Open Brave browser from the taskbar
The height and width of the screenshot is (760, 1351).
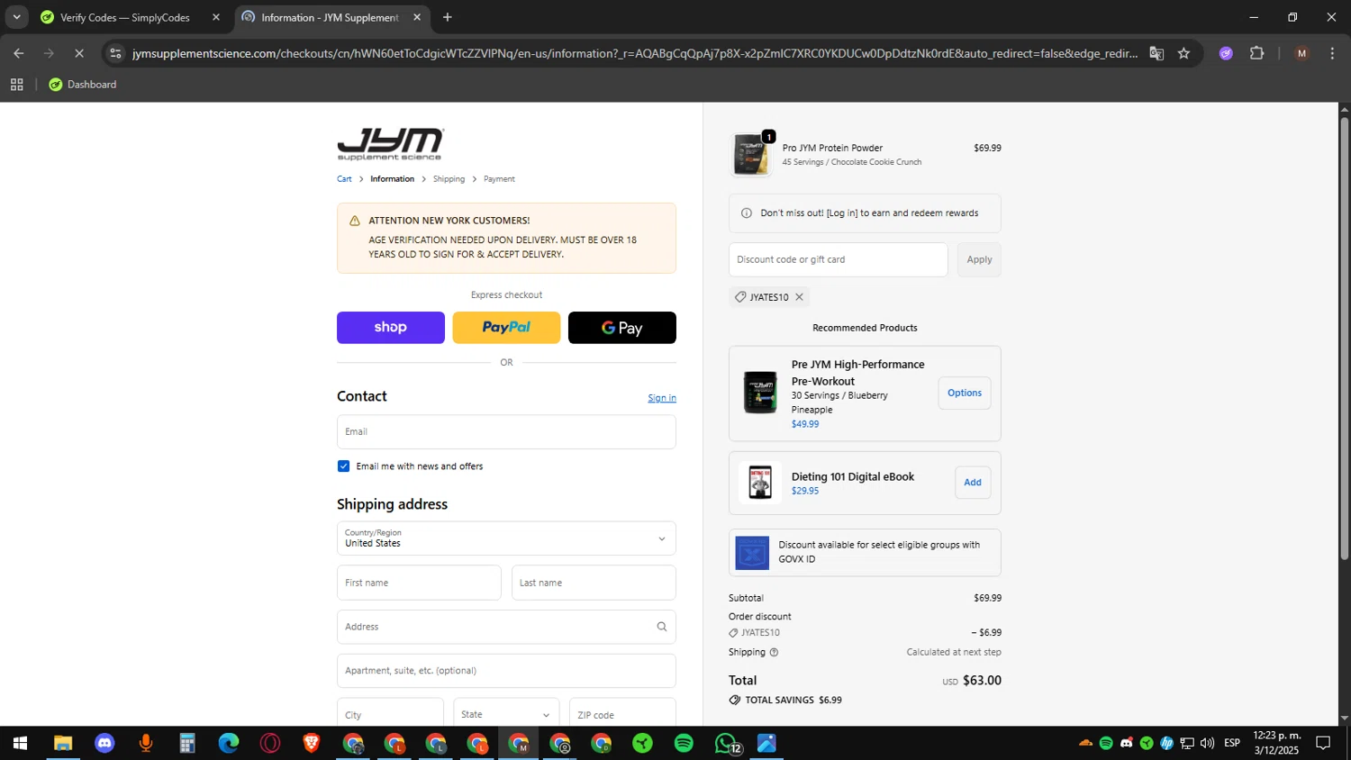312,744
